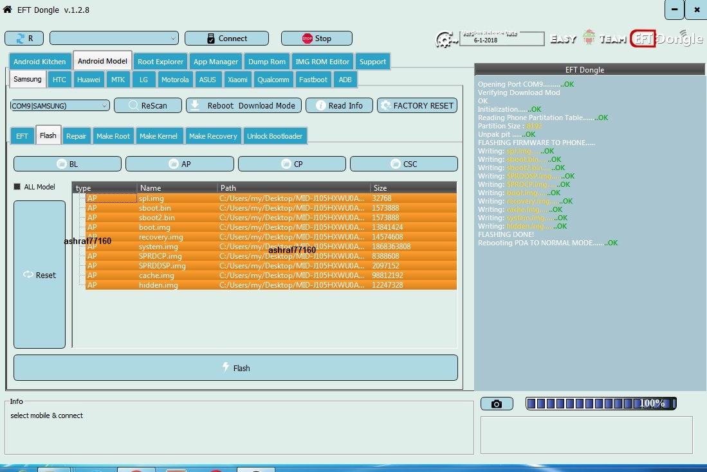Screen dimensions: 707x472
Task: Click the Android robot icon in Easy Team logo
Action: (589, 37)
